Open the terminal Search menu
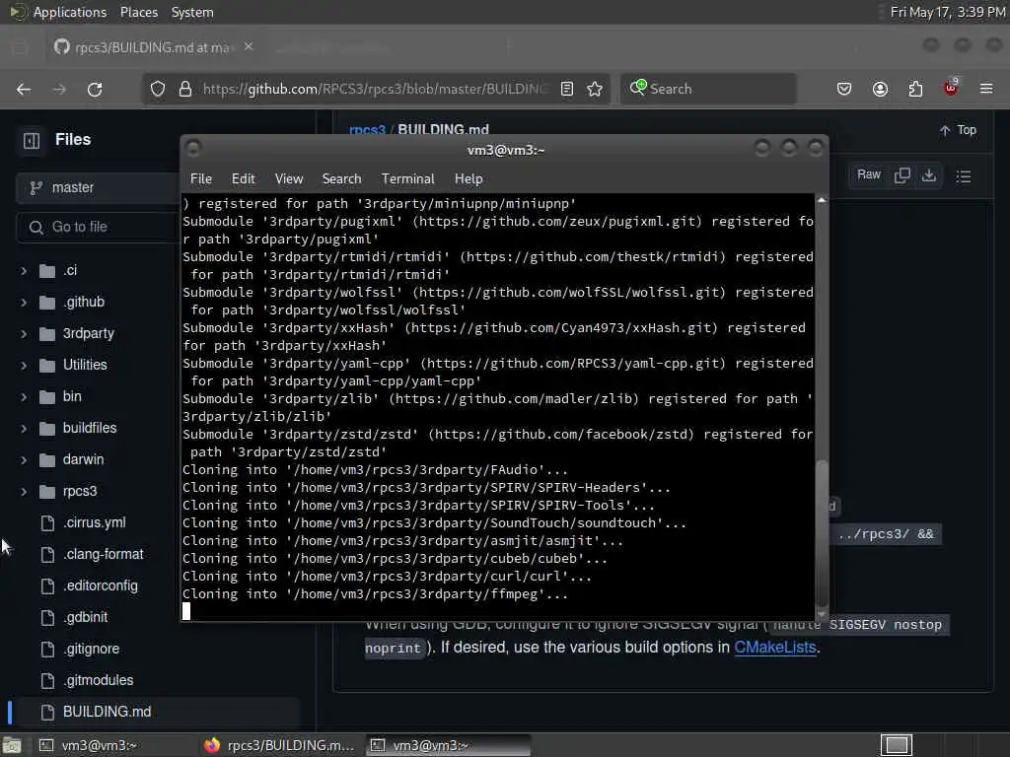The width and height of the screenshot is (1010, 757). coord(341,179)
